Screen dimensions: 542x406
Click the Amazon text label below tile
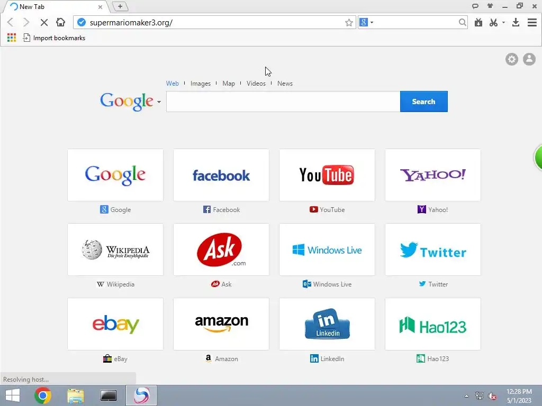click(x=227, y=359)
